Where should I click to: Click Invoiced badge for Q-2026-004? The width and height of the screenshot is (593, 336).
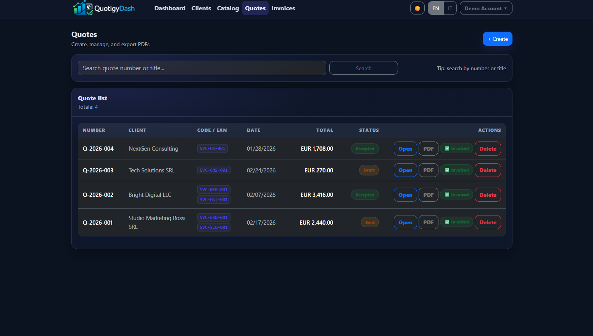point(456,148)
